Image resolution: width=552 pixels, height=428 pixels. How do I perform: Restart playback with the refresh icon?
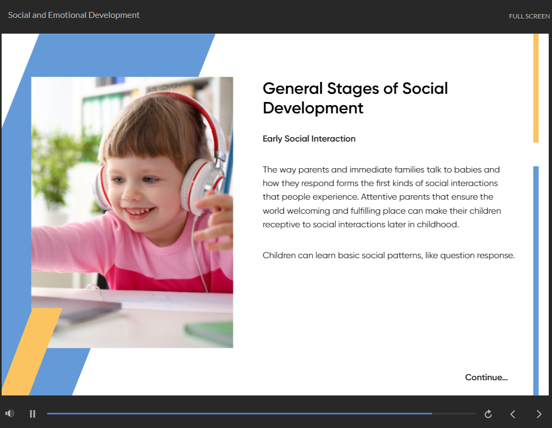pyautogui.click(x=488, y=413)
